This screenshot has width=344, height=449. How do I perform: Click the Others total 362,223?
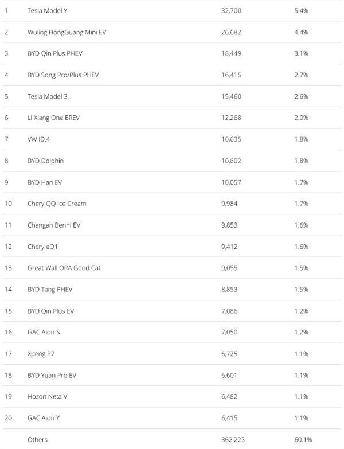[x=233, y=440]
